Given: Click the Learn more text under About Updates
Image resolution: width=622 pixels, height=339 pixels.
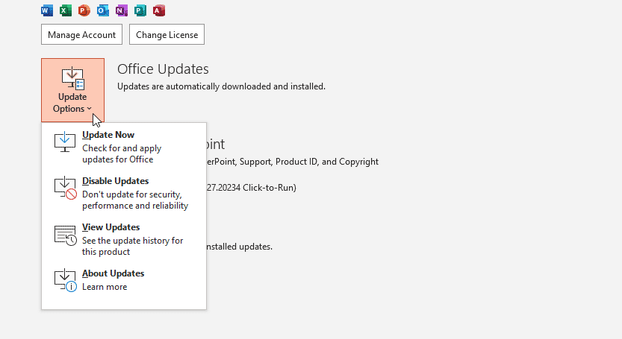Looking at the screenshot, I should (105, 287).
